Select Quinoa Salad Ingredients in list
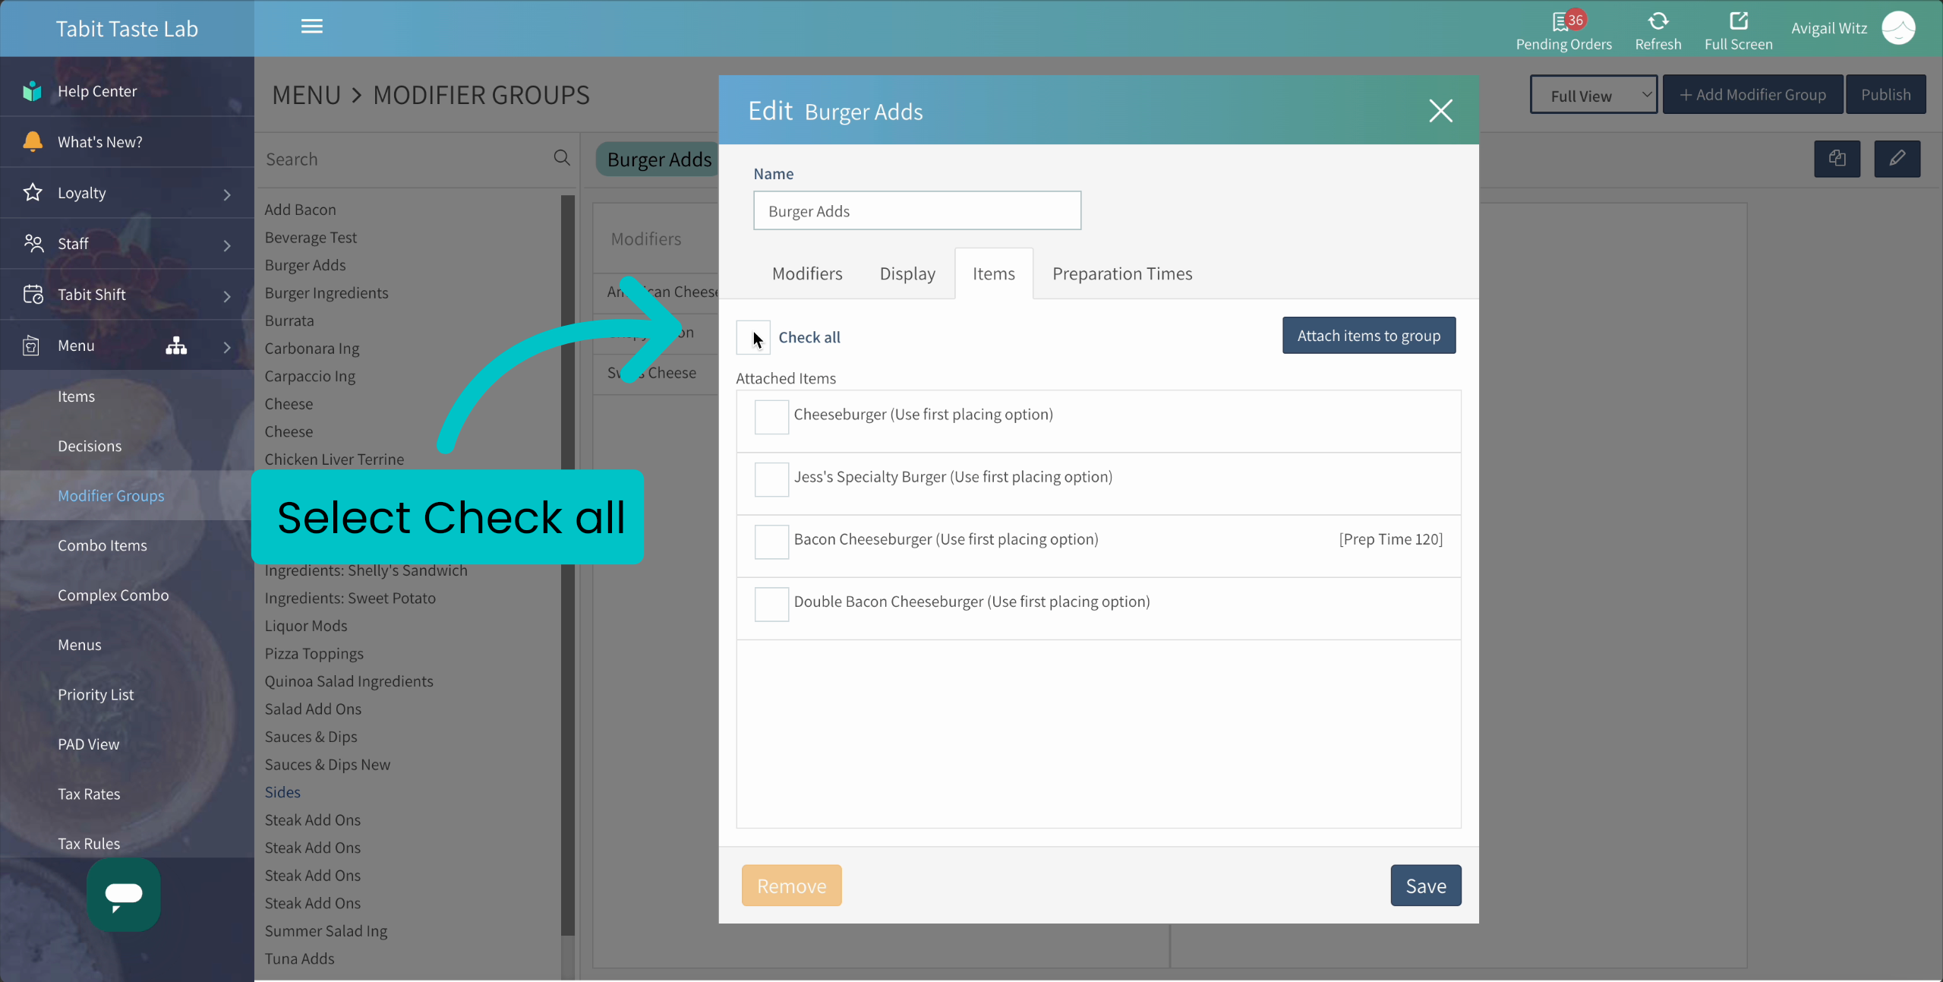 click(349, 681)
